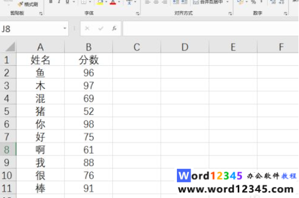
Task: Click the score cell 98
Action: [x=89, y=124]
